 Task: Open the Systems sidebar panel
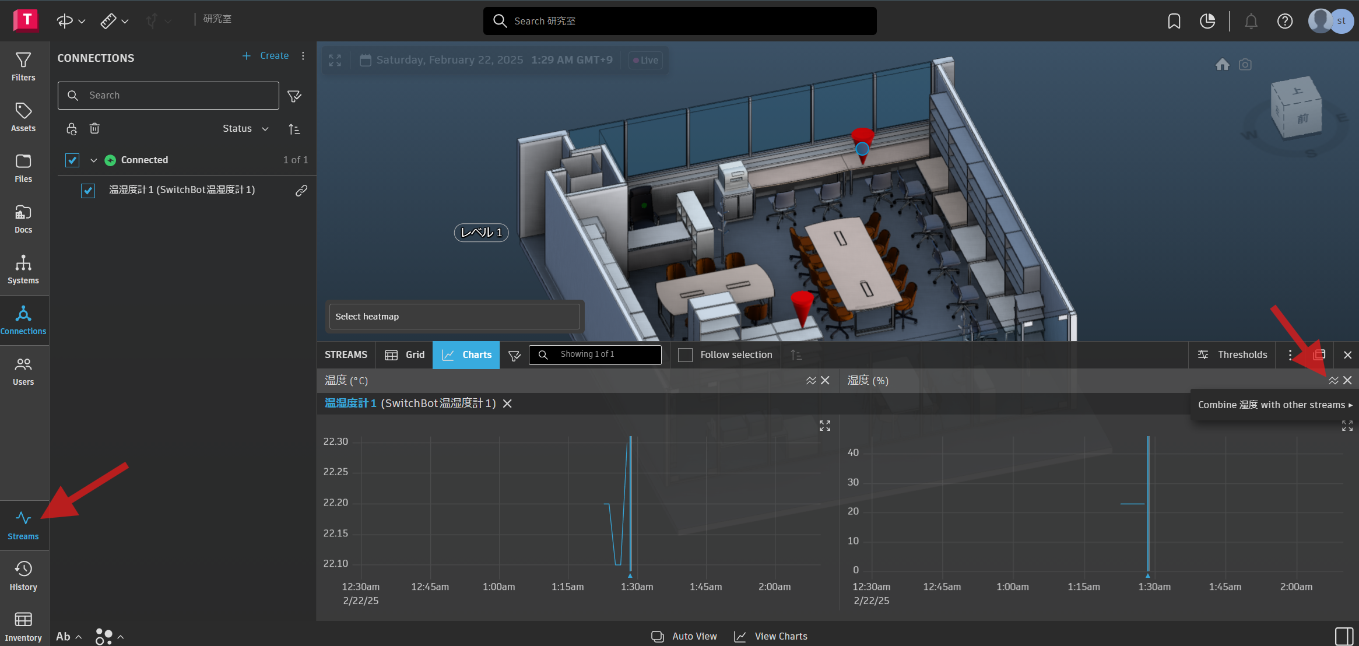coord(23,269)
